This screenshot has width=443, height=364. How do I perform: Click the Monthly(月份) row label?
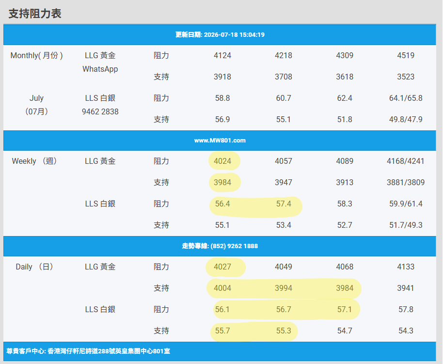[36, 55]
